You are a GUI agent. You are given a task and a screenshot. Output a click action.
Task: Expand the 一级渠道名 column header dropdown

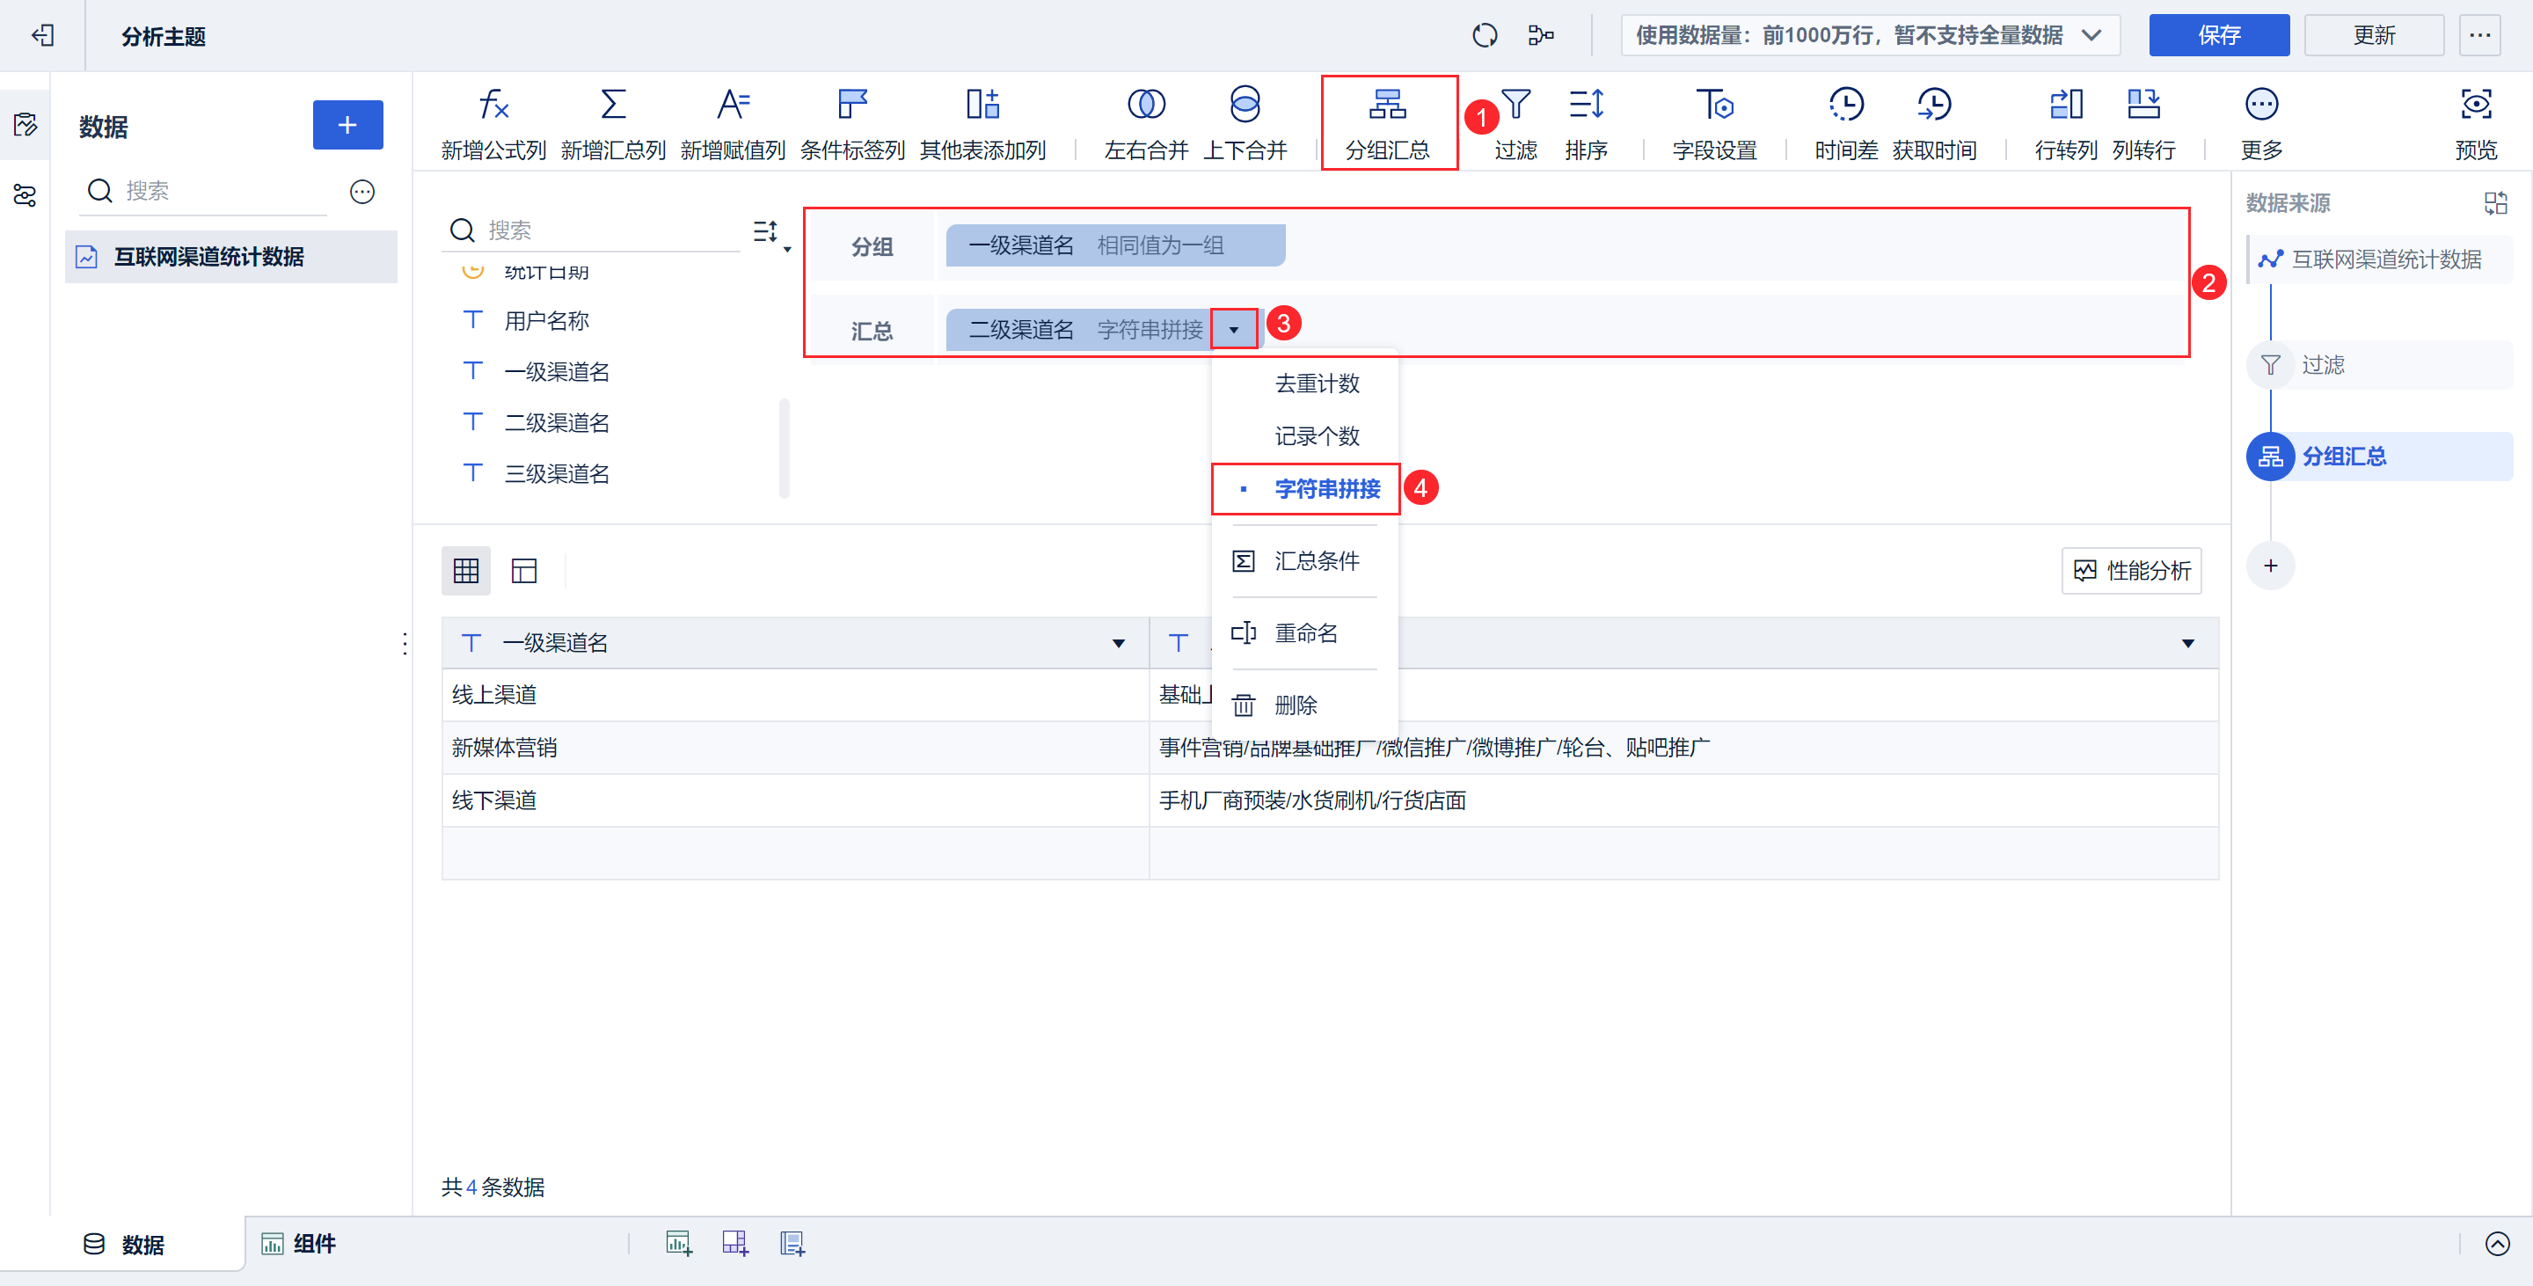click(1118, 643)
